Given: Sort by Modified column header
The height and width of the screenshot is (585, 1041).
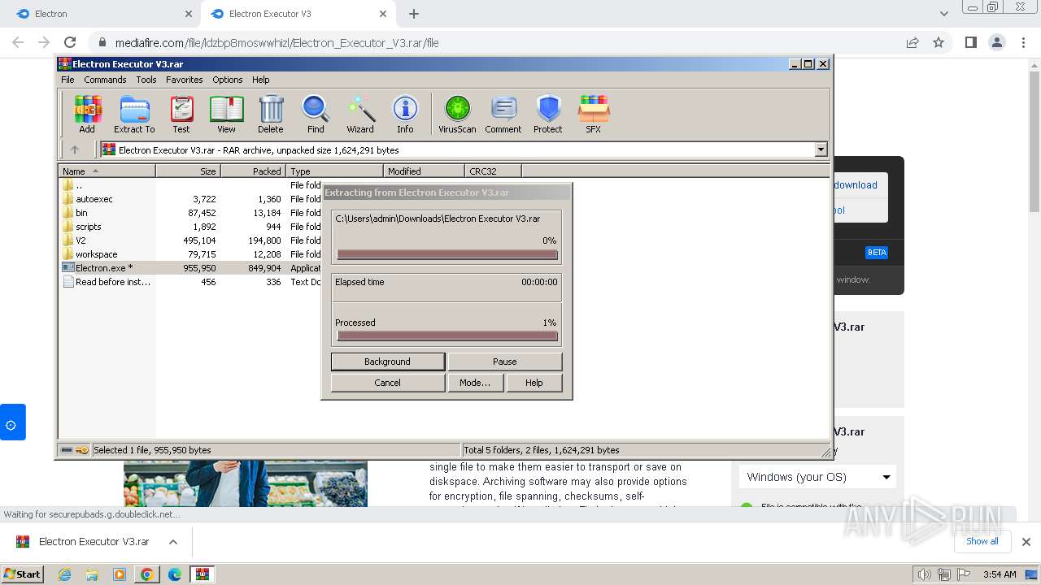Looking at the screenshot, I should tap(424, 171).
